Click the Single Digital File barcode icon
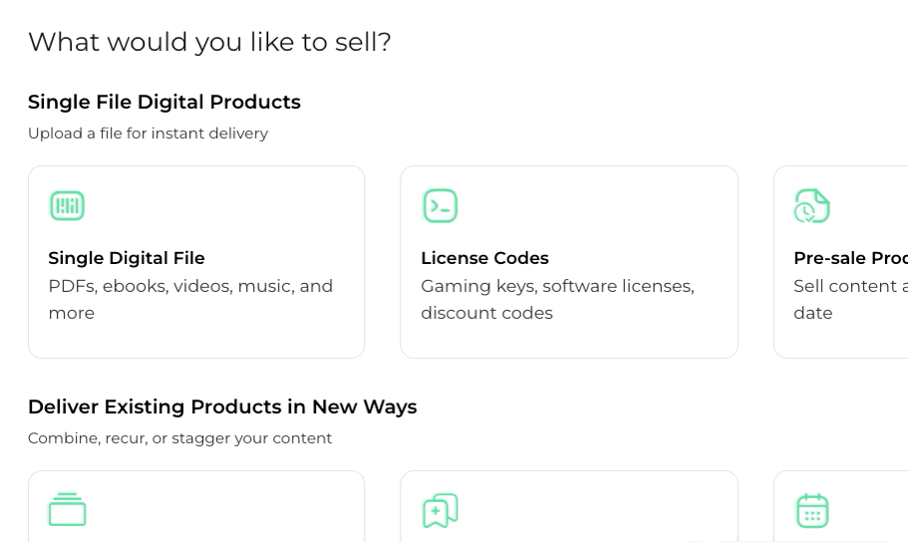The width and height of the screenshot is (908, 542). [x=67, y=206]
